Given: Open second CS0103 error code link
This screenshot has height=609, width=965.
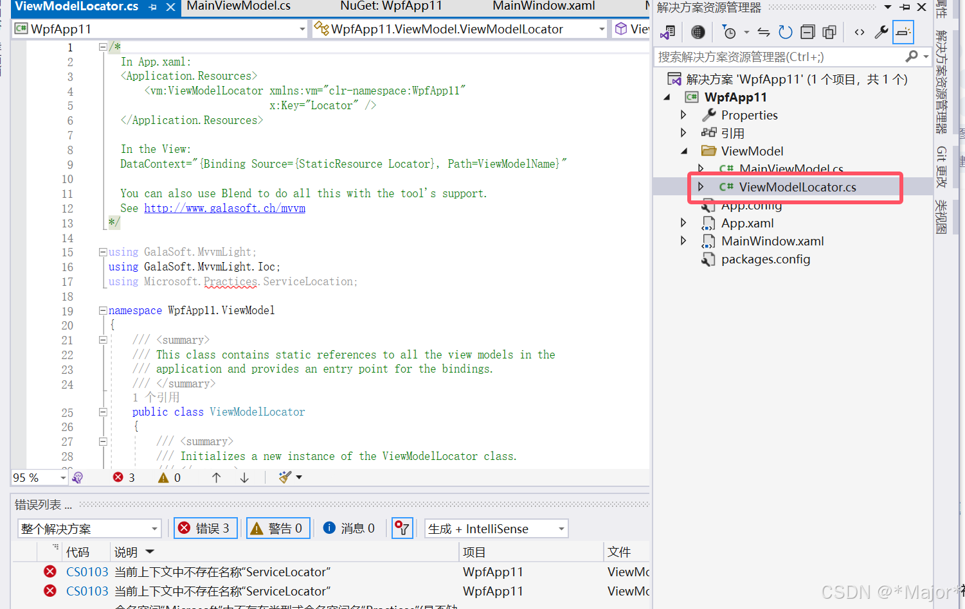Looking at the screenshot, I should coord(87,591).
